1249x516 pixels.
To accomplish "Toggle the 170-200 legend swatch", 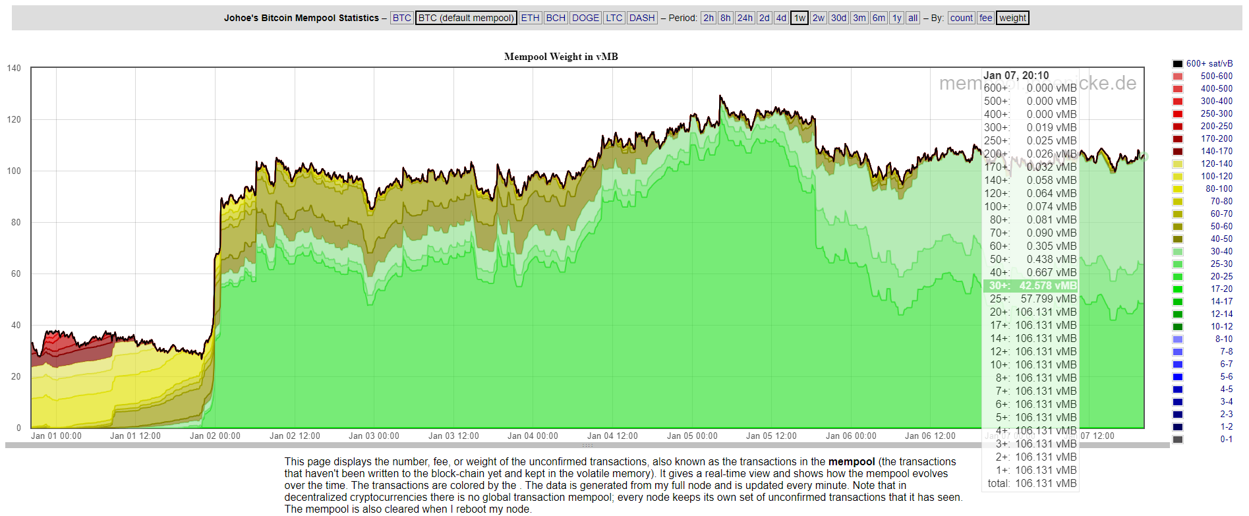I will coord(1177,139).
